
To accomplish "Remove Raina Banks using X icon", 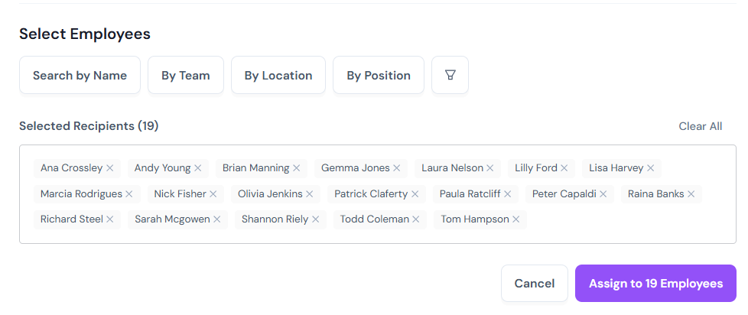I will (691, 194).
